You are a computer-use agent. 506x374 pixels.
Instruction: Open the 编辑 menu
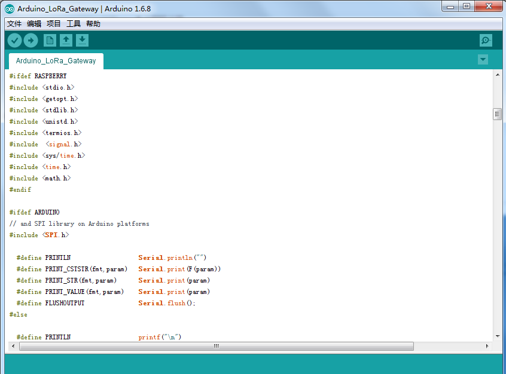34,24
